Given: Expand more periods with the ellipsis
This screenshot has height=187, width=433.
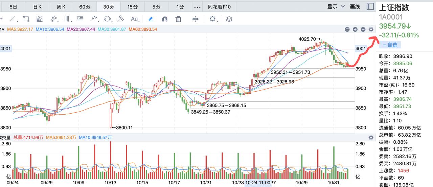Looking at the screenshot, I should [197, 6].
